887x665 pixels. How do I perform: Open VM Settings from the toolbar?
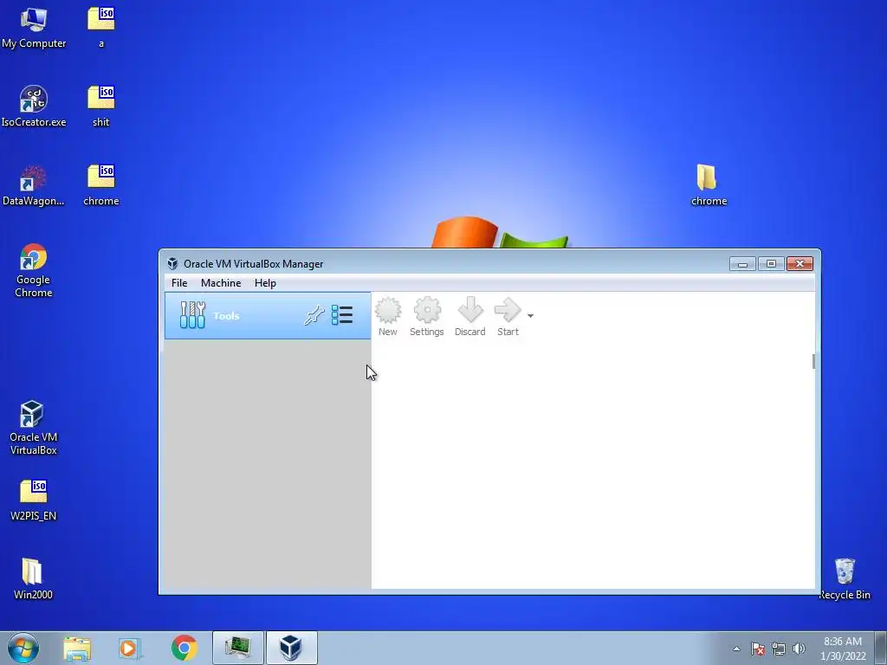426,317
